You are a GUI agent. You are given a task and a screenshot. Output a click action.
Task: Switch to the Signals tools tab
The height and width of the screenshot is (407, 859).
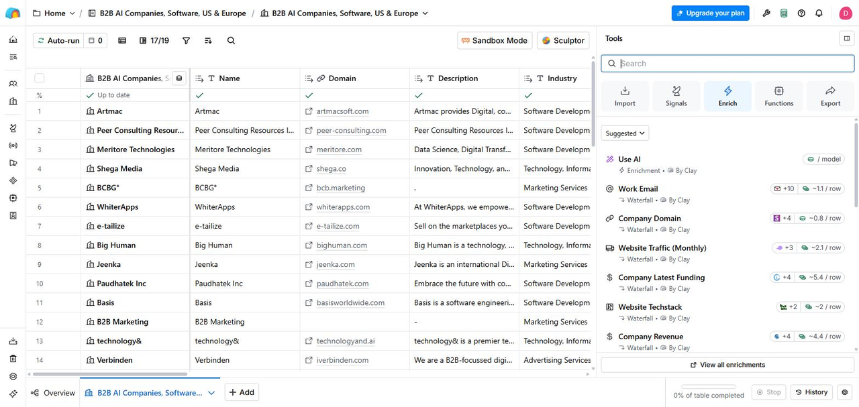[676, 96]
